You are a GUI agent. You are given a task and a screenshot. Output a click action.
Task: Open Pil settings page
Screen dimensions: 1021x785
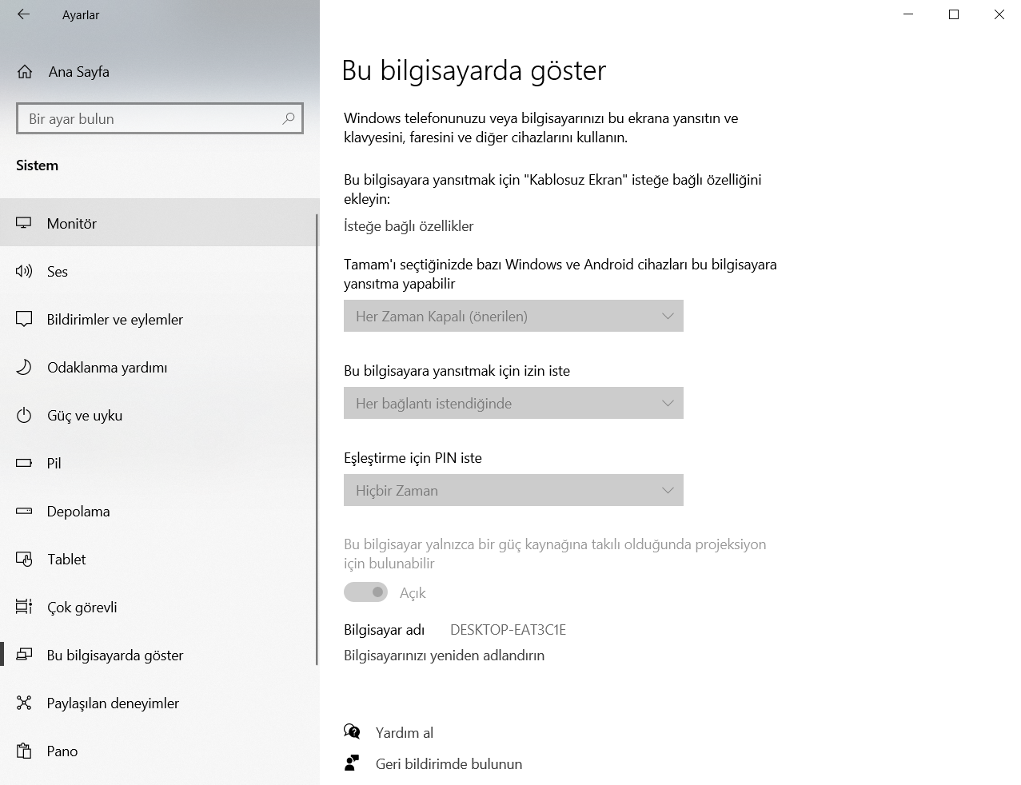pyautogui.click(x=159, y=463)
